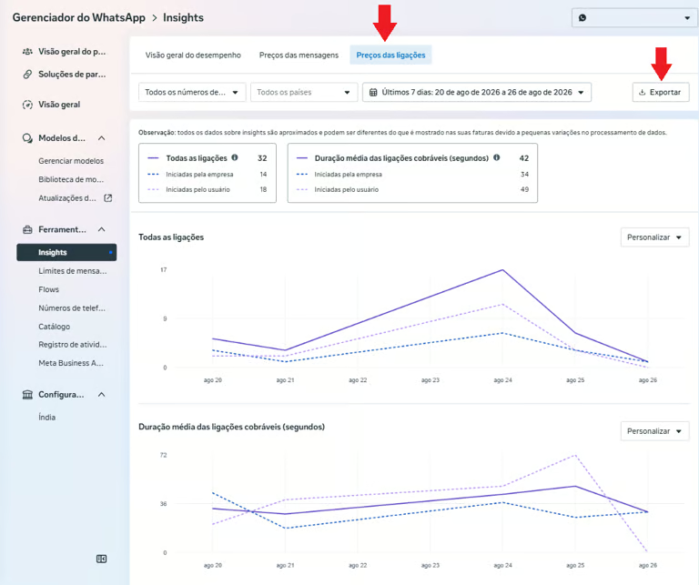Open Atualizações d... in sidebar
The image size is (699, 585).
(67, 198)
